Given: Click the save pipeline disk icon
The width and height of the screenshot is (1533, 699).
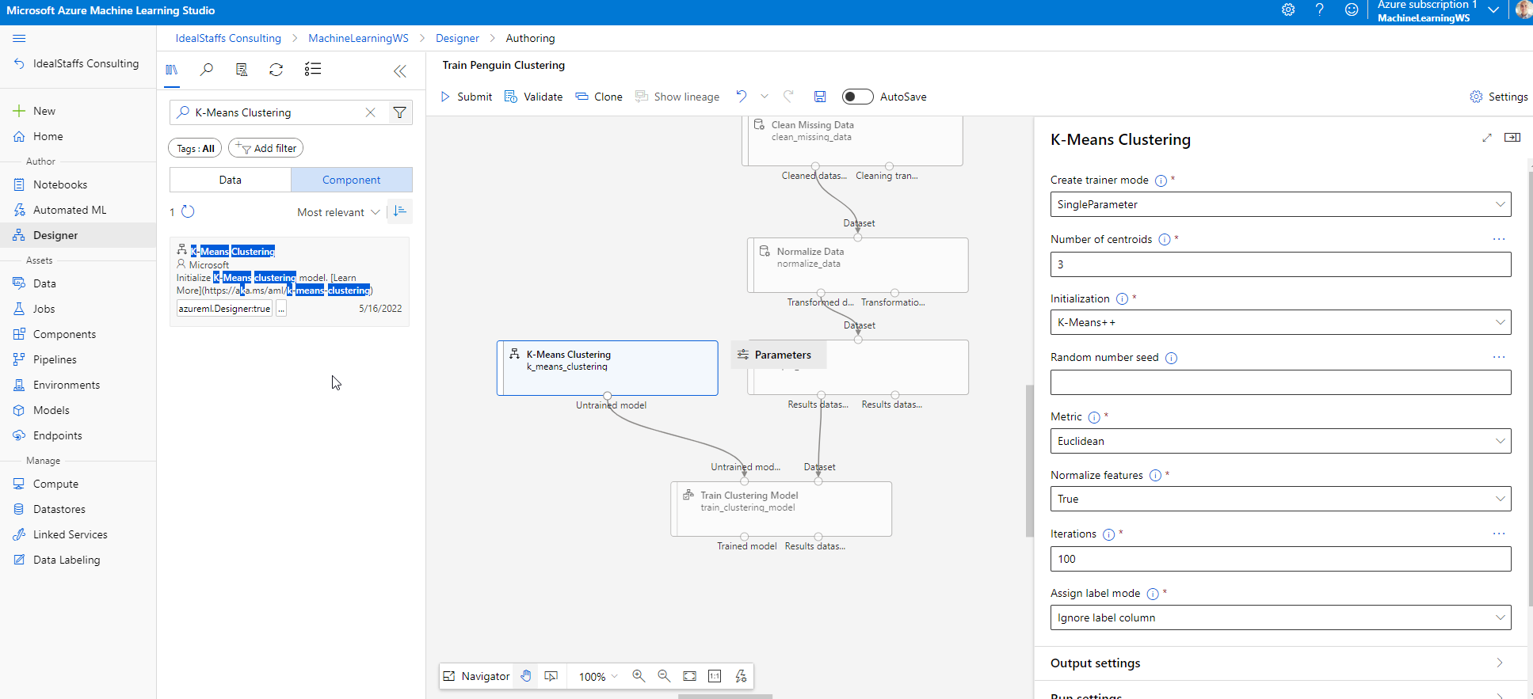Looking at the screenshot, I should [820, 97].
